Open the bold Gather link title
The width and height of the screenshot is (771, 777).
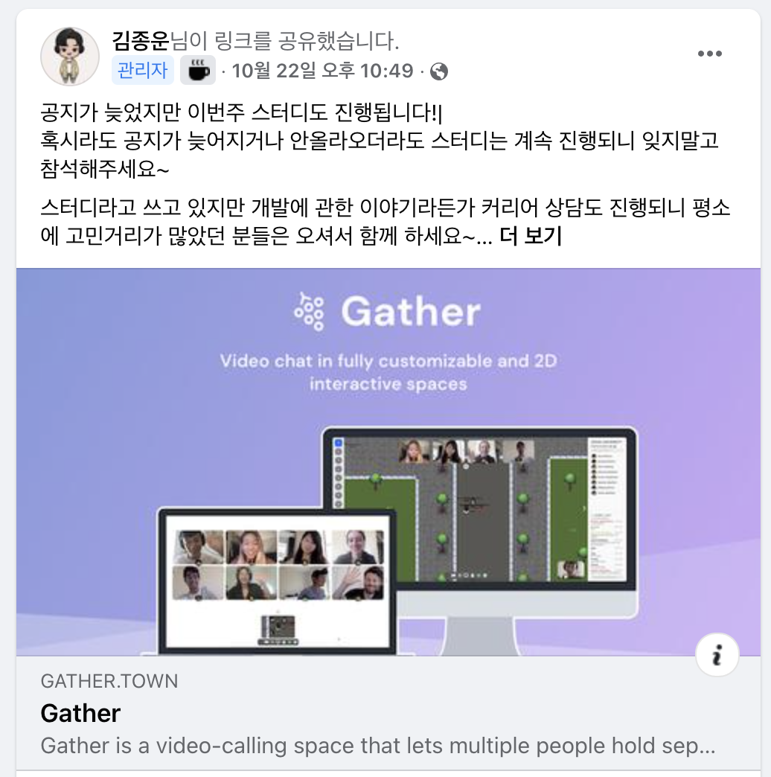coord(80,713)
